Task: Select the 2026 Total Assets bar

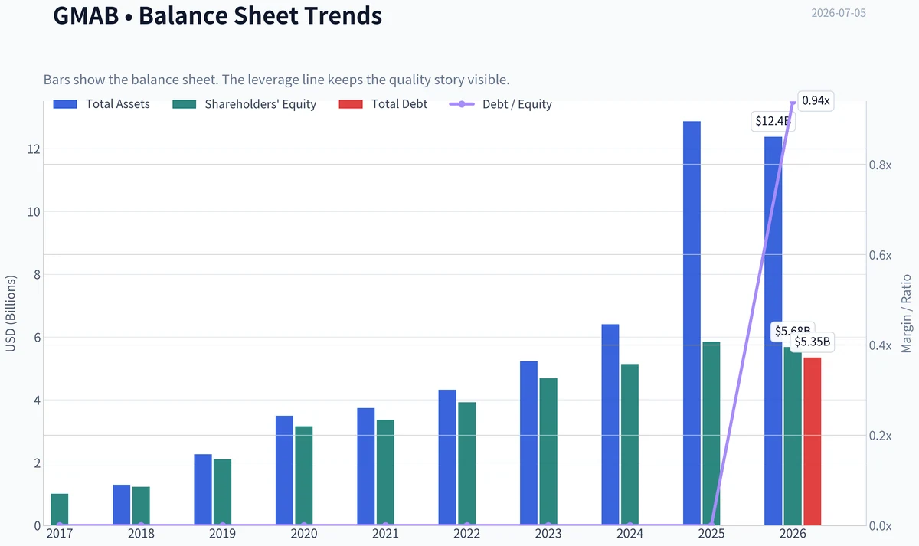Action: coord(773,331)
